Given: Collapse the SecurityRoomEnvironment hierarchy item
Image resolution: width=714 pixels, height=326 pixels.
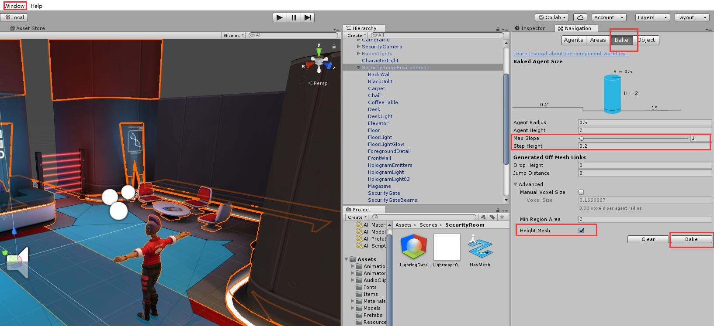Looking at the screenshot, I should 358,68.
